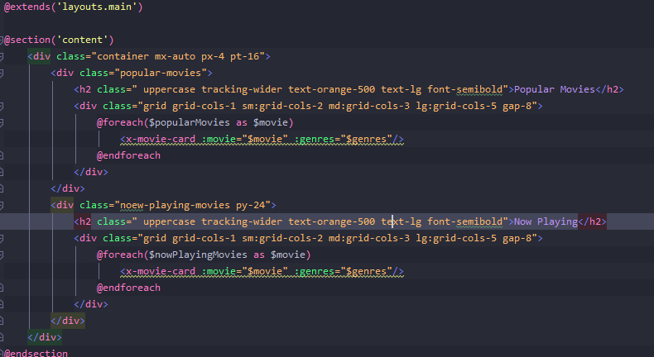Screen dimensions: 654x357
Task: Click mx-auto class in container div
Action: [175, 57]
